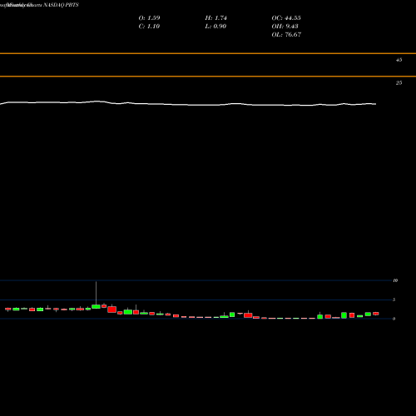Click the high value 'H: 1.74'
Screen dimensions: 416x416
pyautogui.click(x=215, y=17)
